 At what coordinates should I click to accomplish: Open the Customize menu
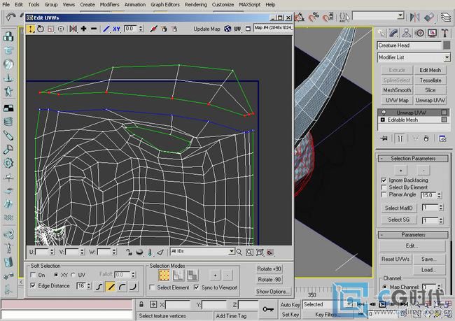pyautogui.click(x=223, y=5)
